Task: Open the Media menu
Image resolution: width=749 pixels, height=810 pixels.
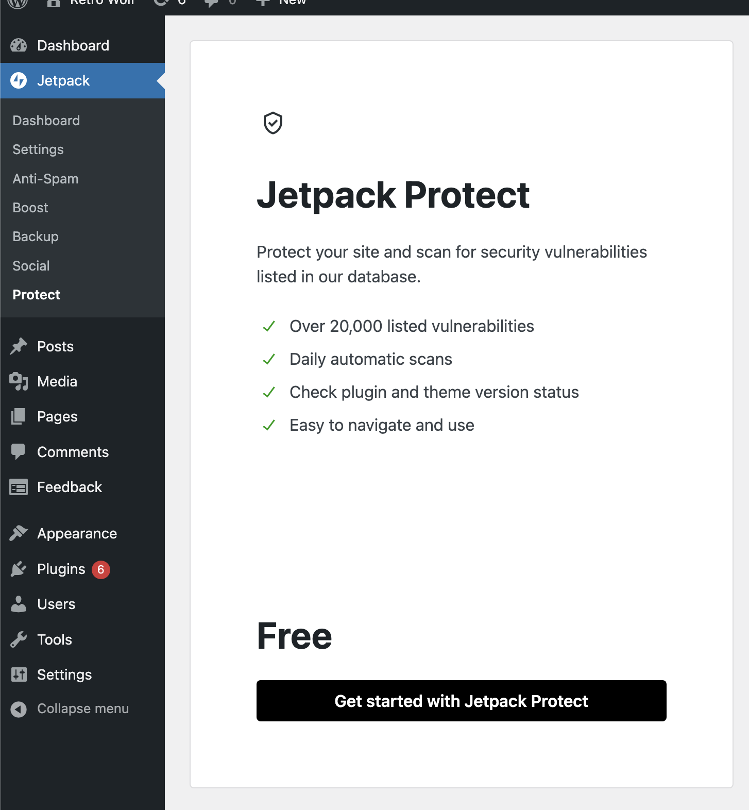Action: (82, 381)
